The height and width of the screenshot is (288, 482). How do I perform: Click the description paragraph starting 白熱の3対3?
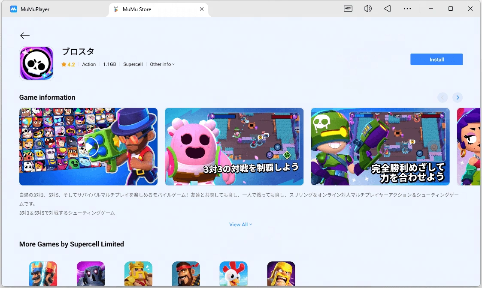point(239,199)
